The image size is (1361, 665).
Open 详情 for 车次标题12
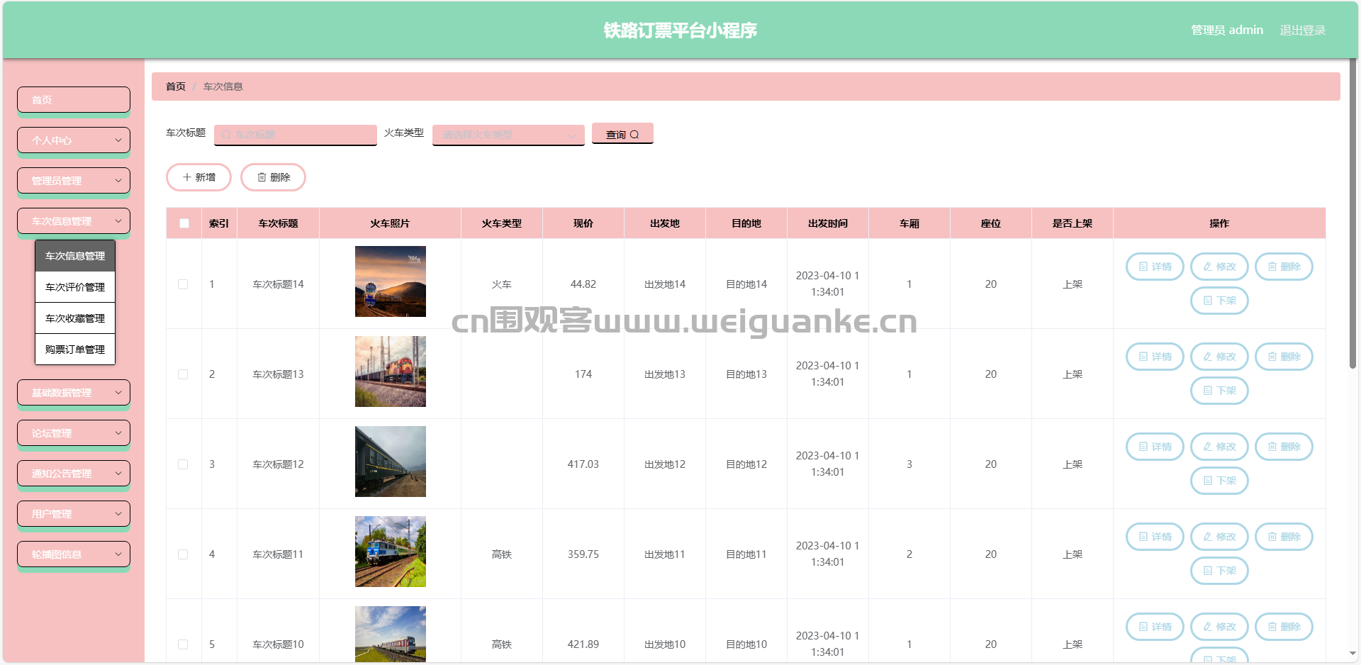[1155, 447]
